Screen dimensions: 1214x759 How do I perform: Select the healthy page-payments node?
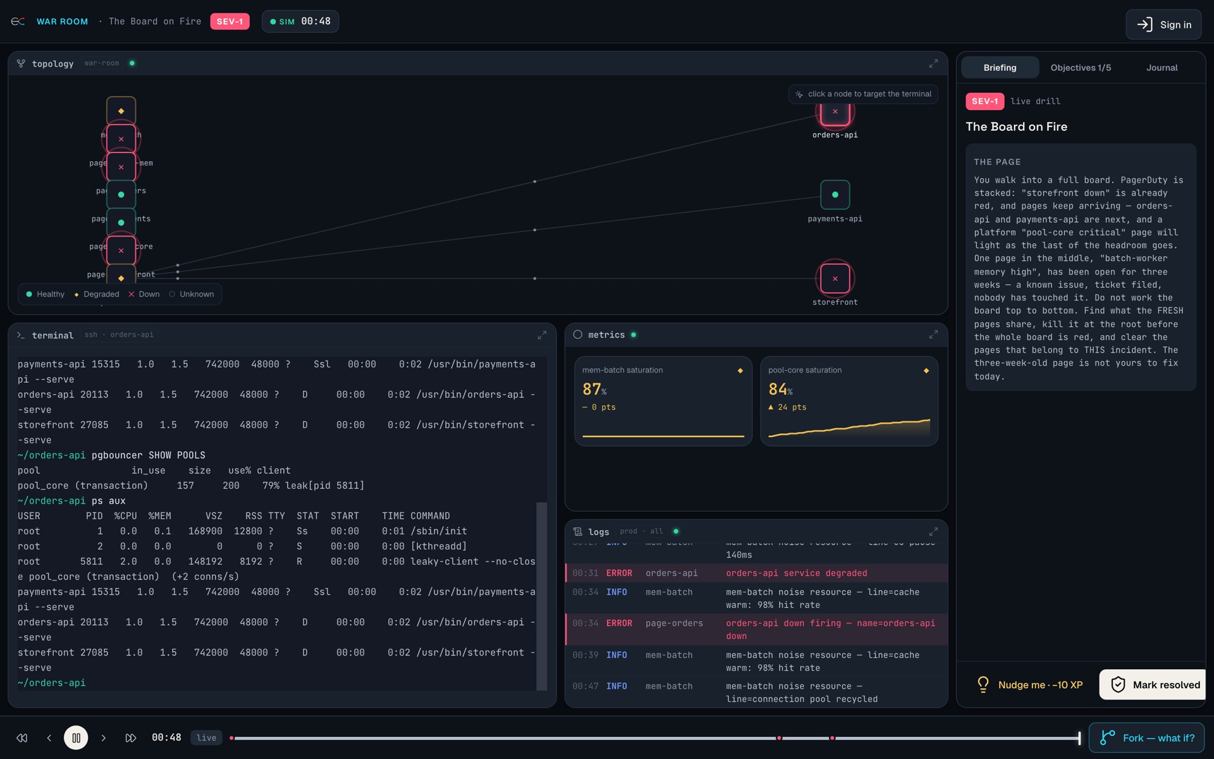coord(121,194)
